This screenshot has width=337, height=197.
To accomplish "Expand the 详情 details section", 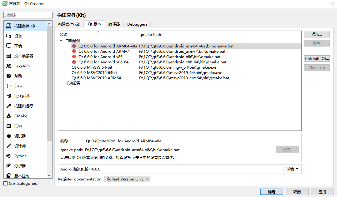I will point(293,169).
